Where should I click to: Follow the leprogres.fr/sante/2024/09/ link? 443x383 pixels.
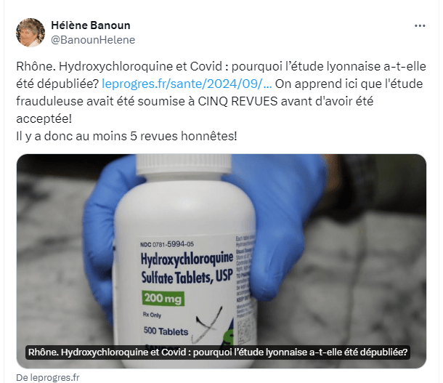click(187, 84)
